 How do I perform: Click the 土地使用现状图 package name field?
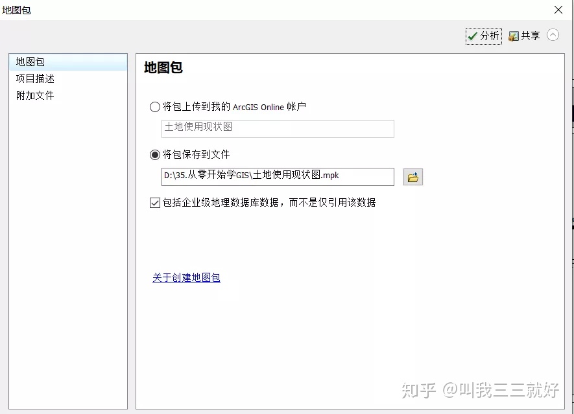pos(278,129)
